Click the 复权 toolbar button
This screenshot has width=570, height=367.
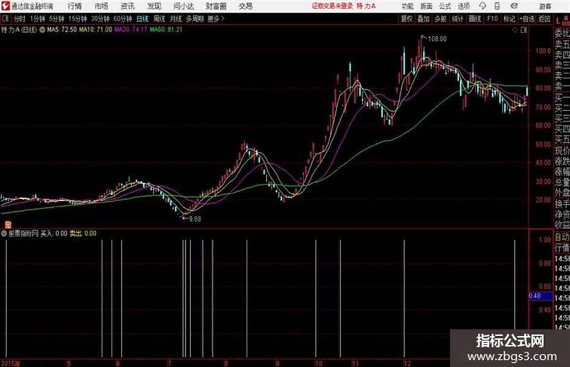click(407, 19)
